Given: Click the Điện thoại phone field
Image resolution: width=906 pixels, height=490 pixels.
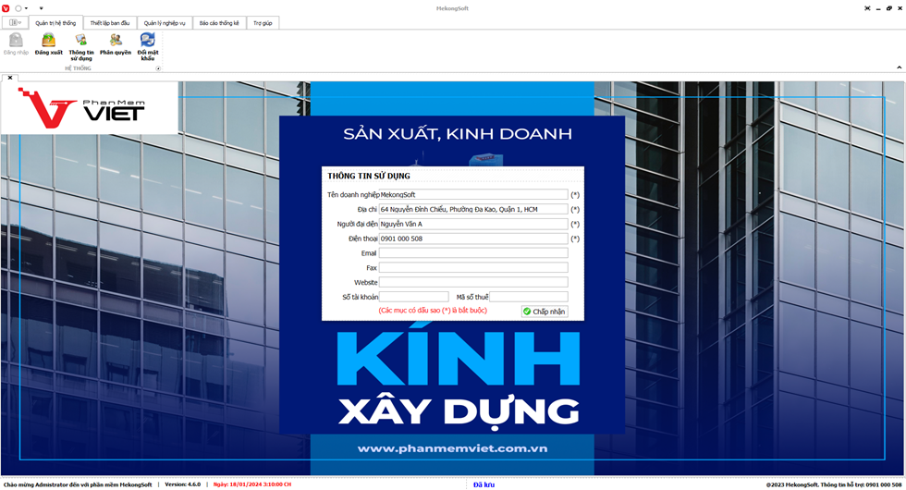Looking at the screenshot, I should [x=473, y=239].
